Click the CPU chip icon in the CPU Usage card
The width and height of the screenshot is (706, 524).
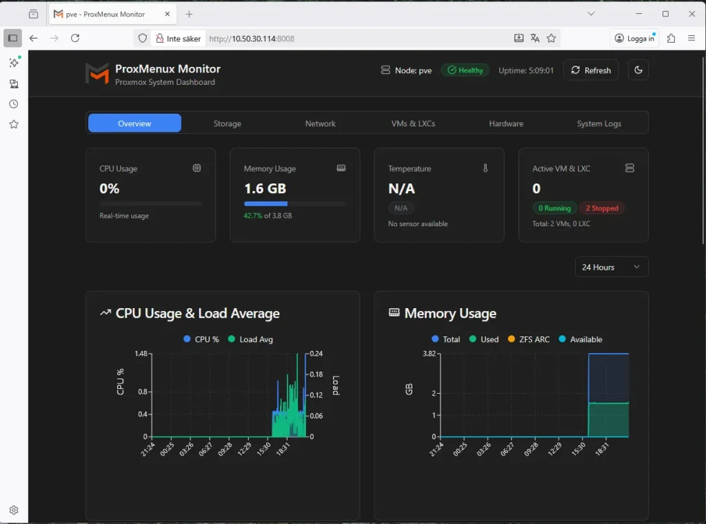pyautogui.click(x=196, y=168)
